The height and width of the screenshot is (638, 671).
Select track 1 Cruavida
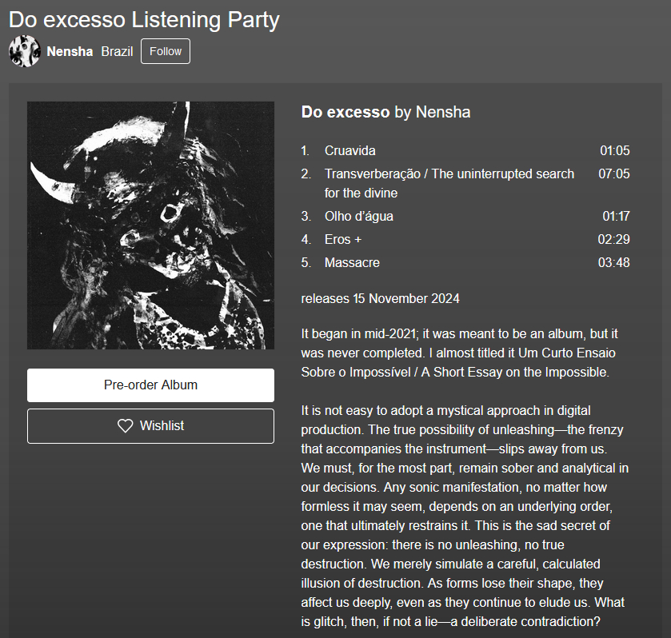[x=465, y=150]
